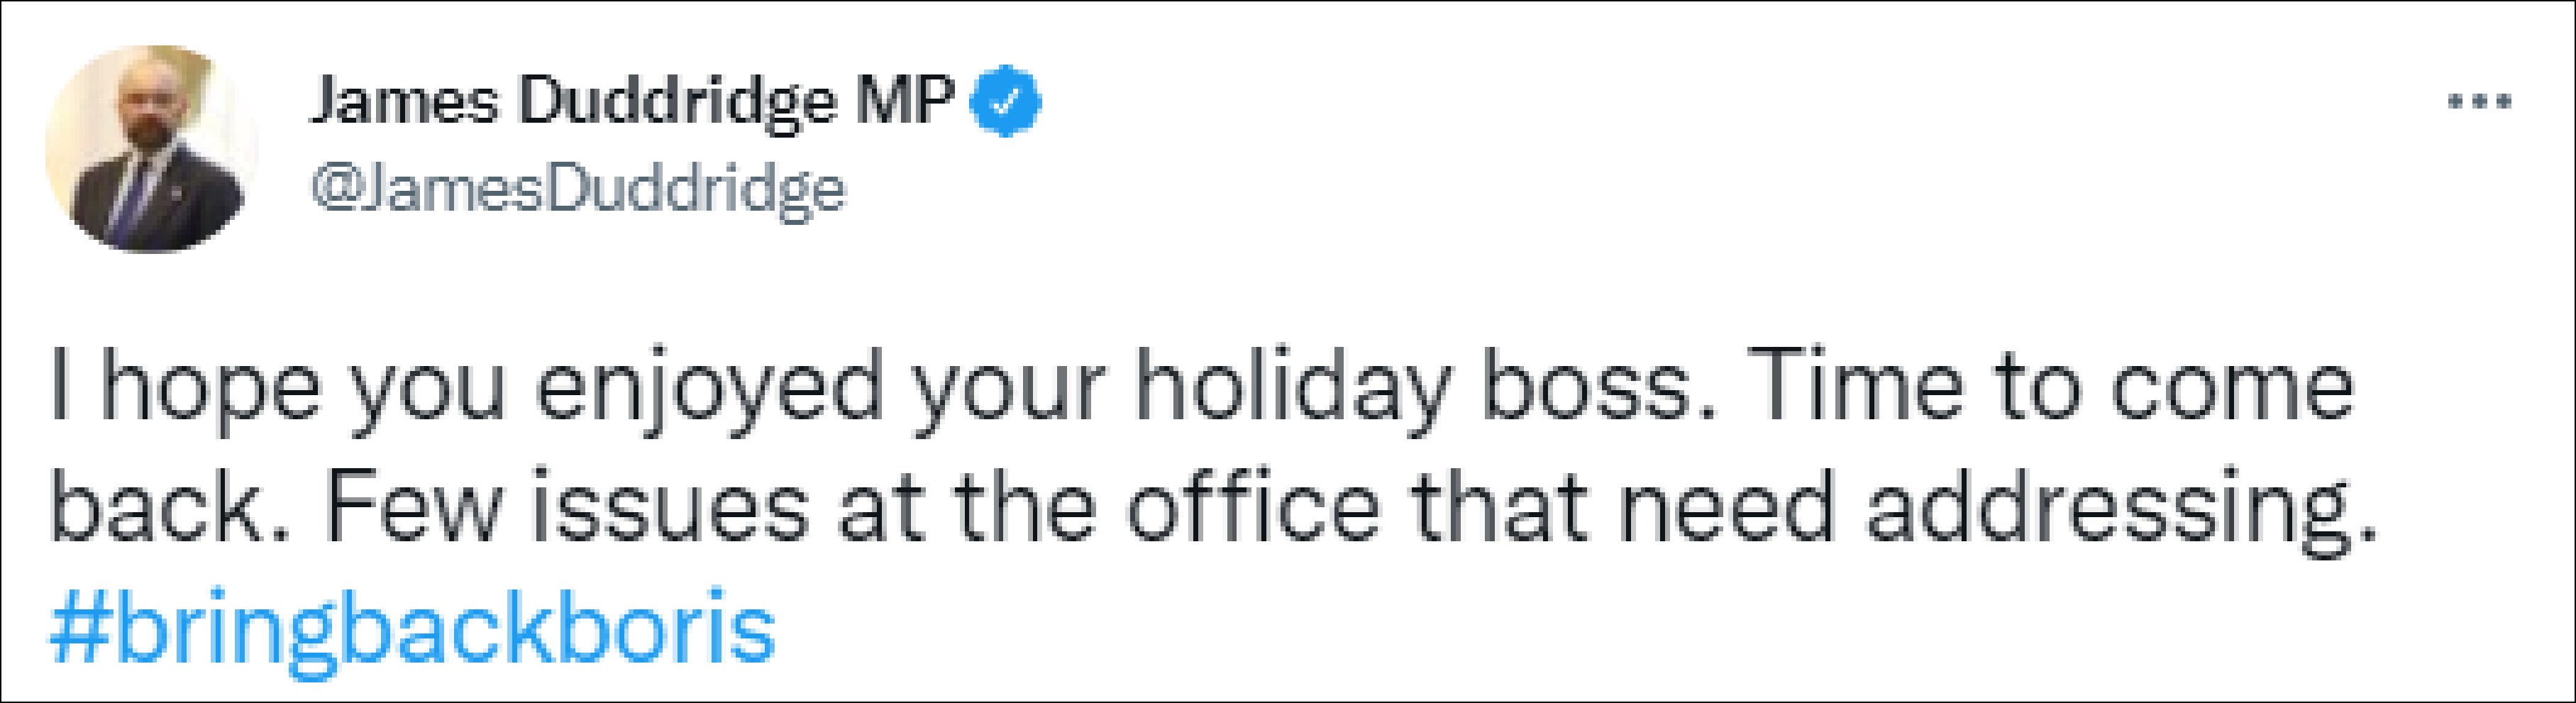Click the phrase "Time to come"

coord(2050,387)
